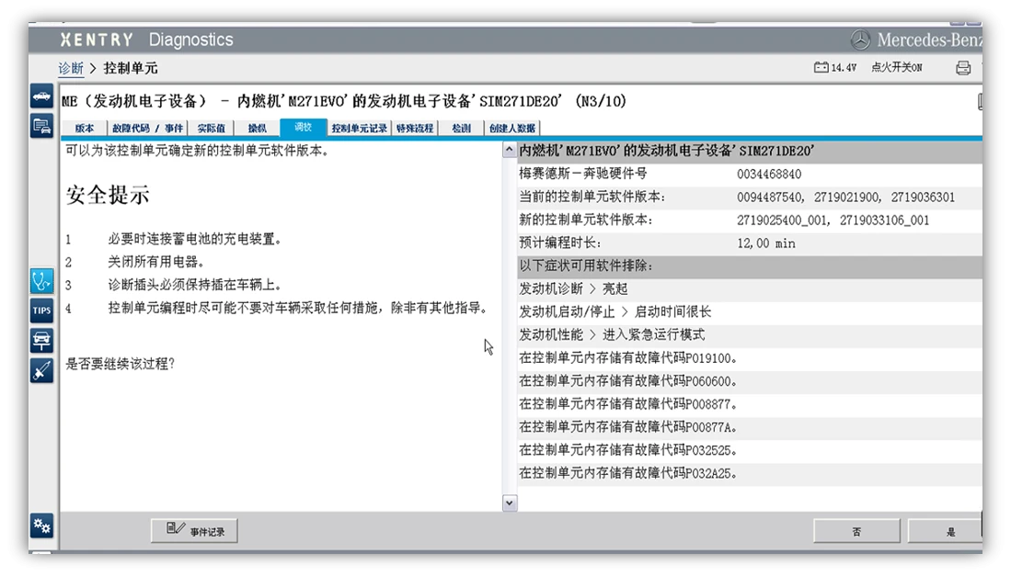The image size is (1011, 576).
Task: Click the fault code P008877 row
Action: pos(750,404)
